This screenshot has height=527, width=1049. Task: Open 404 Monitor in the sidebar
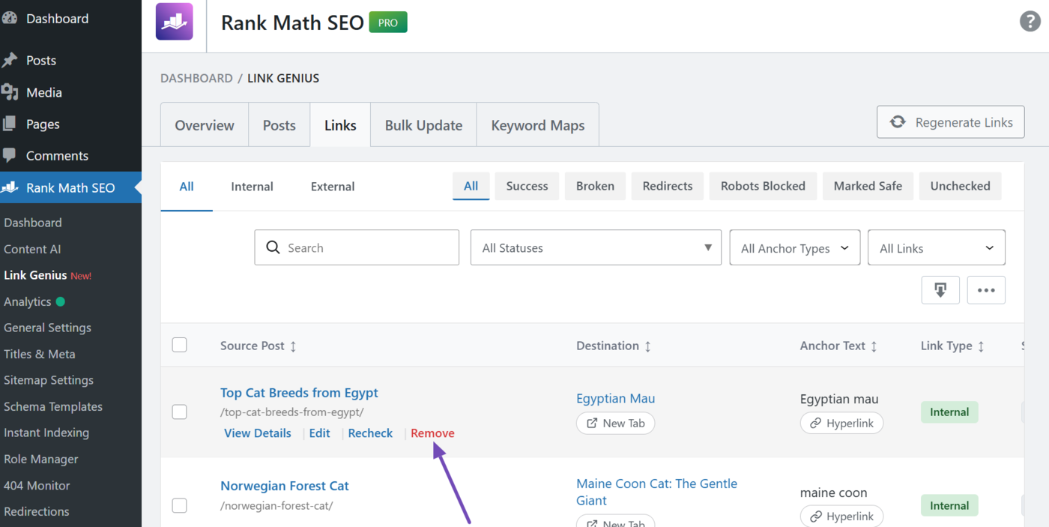37,485
